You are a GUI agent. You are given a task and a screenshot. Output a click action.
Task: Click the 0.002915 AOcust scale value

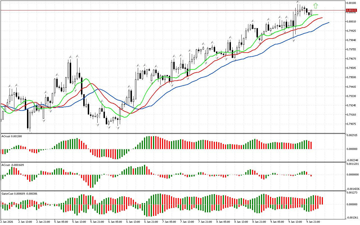click(x=352, y=136)
